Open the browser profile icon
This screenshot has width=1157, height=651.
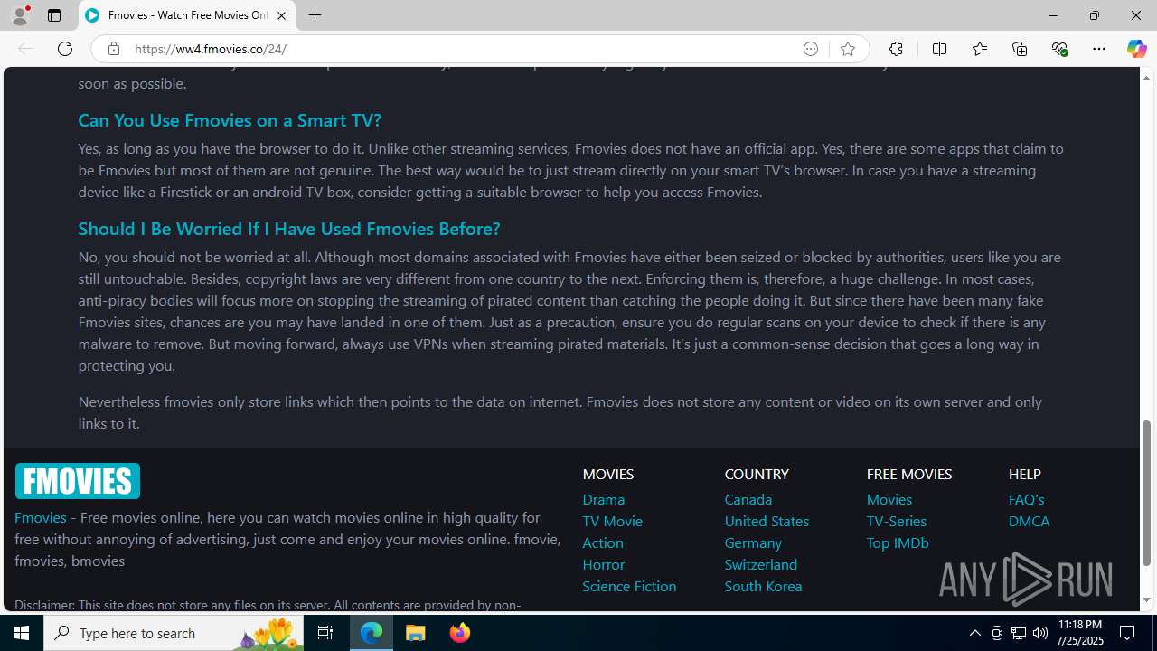20,15
